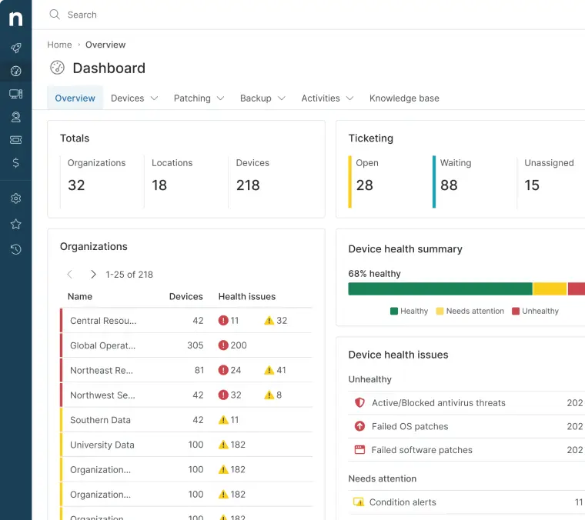Click the warning icon for University Data
585x520 pixels.
[223, 445]
